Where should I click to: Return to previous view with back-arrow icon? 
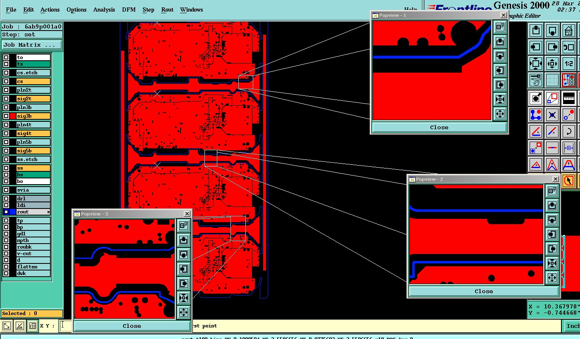click(569, 47)
